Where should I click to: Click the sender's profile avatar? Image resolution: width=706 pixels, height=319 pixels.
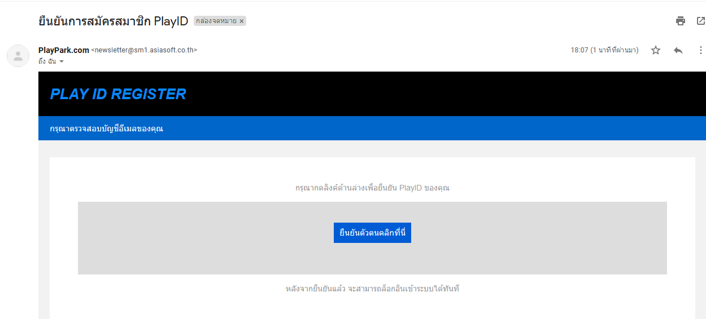point(18,56)
